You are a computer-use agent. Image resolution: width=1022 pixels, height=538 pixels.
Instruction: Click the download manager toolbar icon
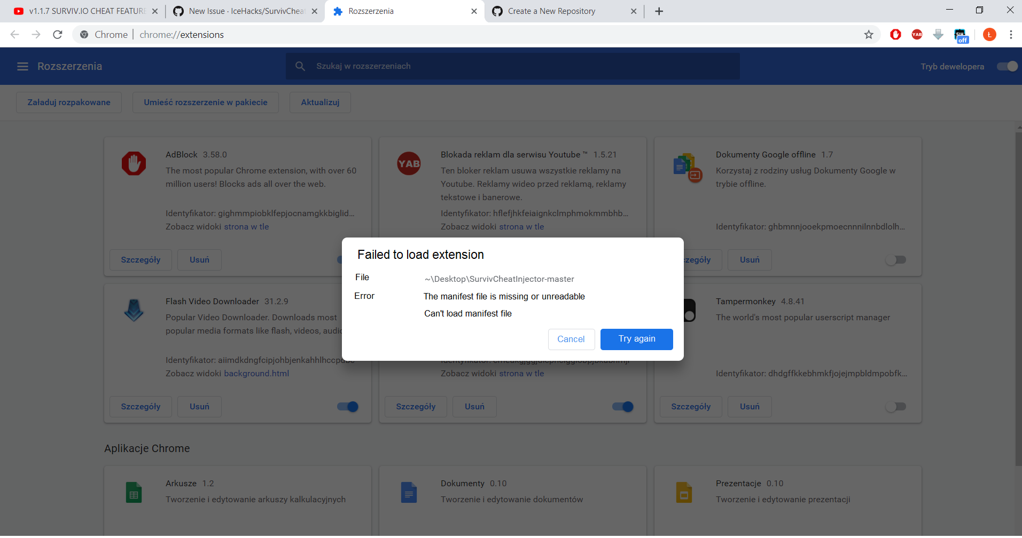[939, 34]
